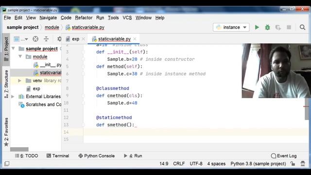Expand the venv folder node
This screenshot has height=175, width=311.
19,81
